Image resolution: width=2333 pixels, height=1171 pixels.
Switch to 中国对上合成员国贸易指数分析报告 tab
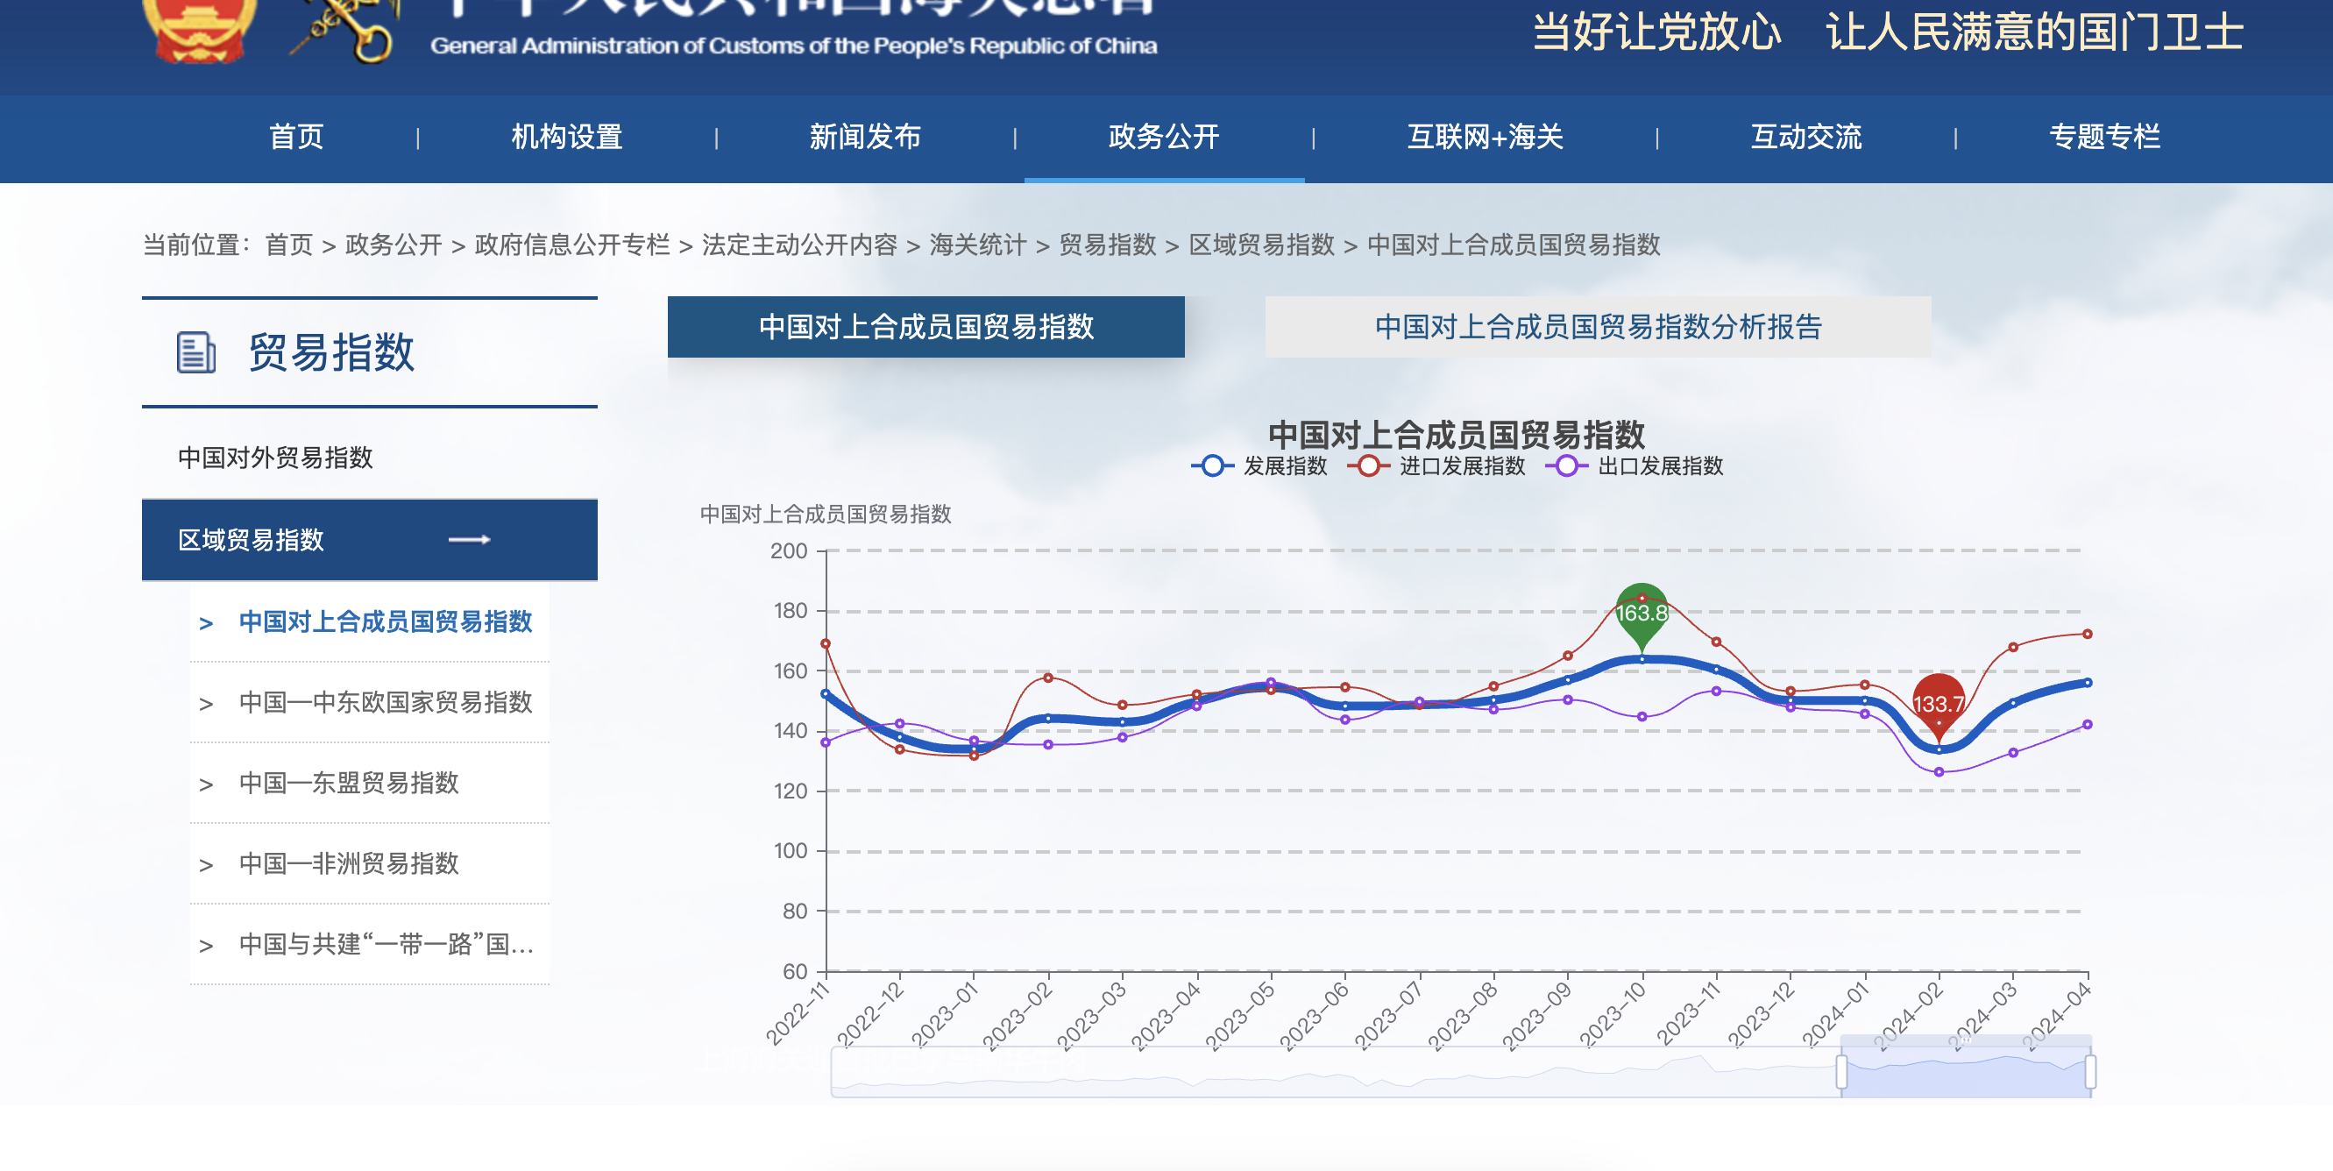(x=1598, y=327)
